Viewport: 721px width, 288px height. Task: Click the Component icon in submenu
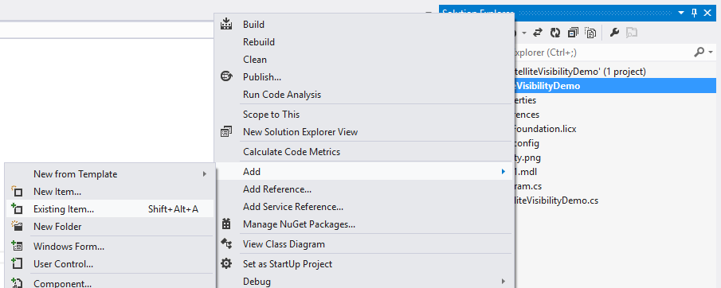pos(17,283)
